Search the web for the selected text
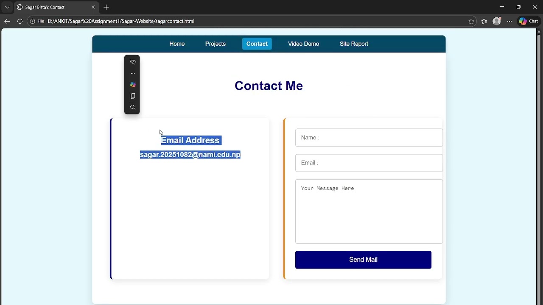543x305 pixels. point(132,108)
